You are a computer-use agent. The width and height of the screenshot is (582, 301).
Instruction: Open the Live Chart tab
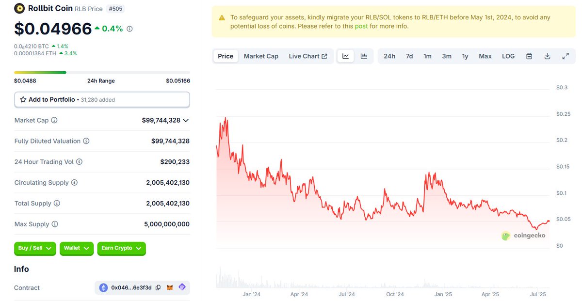pos(308,56)
